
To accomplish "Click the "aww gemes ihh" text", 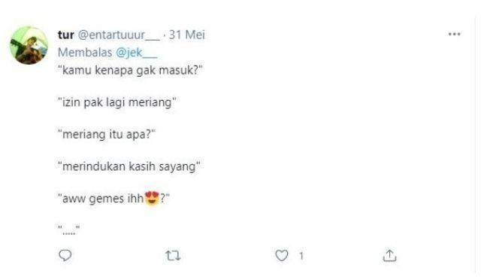I will click(x=103, y=199).
